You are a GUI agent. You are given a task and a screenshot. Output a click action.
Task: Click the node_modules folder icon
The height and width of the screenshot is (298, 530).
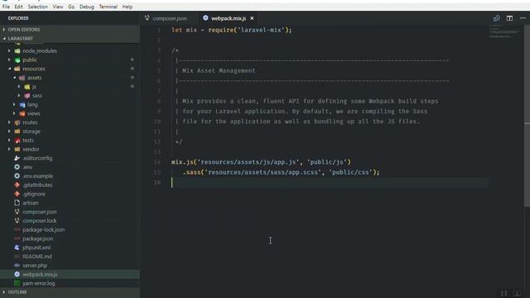click(x=17, y=51)
